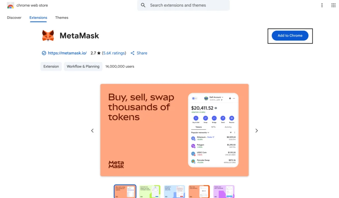Click the verified publisher badge icon
Screen dimensions: 339x198
(44, 53)
